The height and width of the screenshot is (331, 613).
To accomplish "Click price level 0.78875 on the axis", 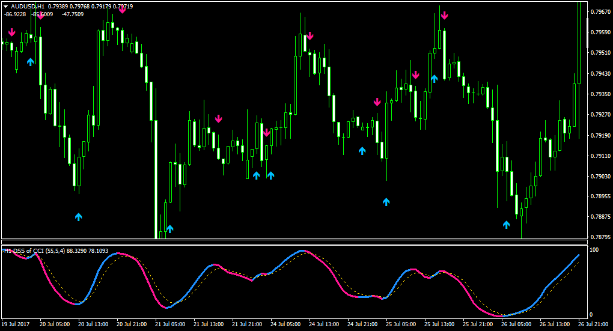I will (600, 216).
